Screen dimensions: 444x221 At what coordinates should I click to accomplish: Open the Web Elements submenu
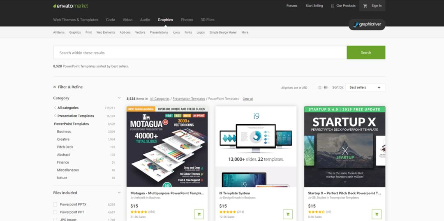pyautogui.click(x=106, y=32)
